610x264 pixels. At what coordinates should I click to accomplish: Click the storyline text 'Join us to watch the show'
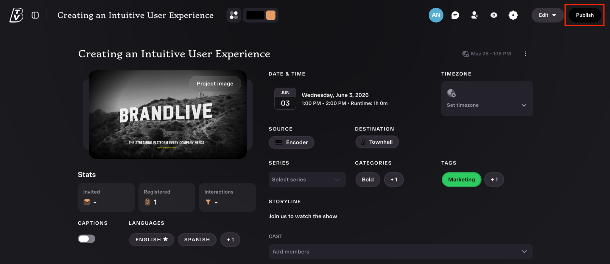tap(303, 216)
